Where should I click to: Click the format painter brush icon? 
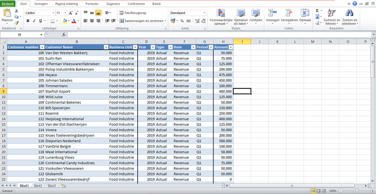[16, 23]
